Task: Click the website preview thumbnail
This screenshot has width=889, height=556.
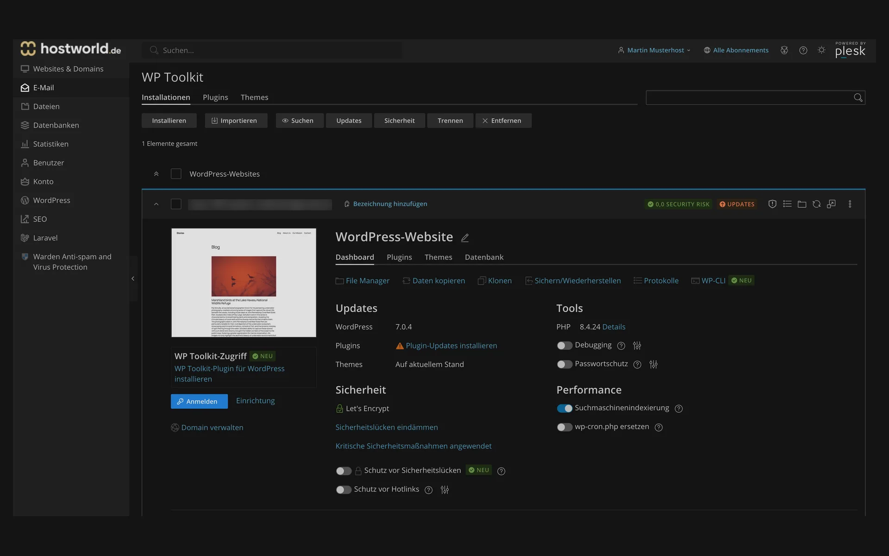Action: coord(244,283)
